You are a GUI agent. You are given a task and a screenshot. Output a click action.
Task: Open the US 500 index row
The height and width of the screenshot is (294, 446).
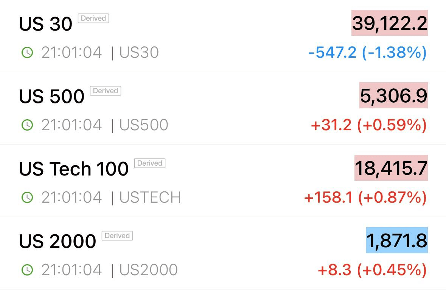pos(223,108)
